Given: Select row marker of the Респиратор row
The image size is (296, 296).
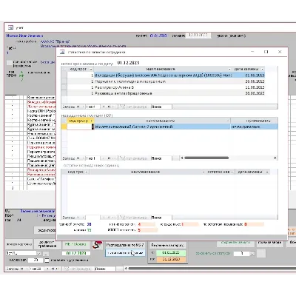Looking at the screenshot, I should 64,87.
